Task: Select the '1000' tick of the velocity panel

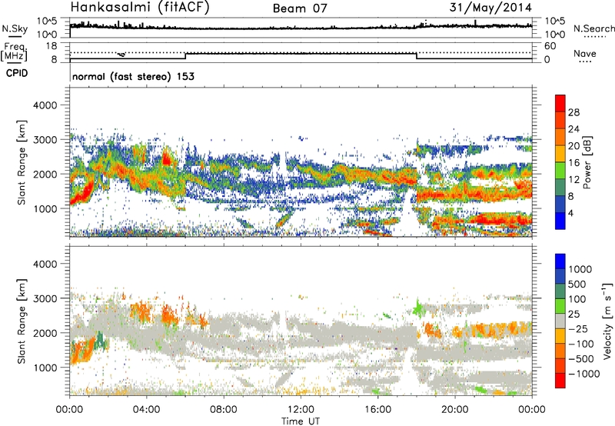Action: [45, 367]
